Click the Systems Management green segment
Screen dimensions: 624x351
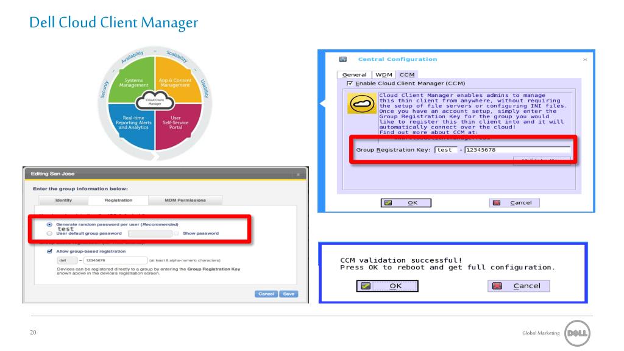point(133,82)
